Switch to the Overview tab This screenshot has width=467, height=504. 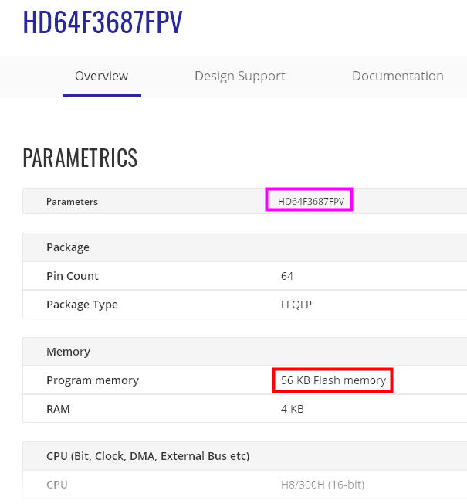click(x=101, y=77)
